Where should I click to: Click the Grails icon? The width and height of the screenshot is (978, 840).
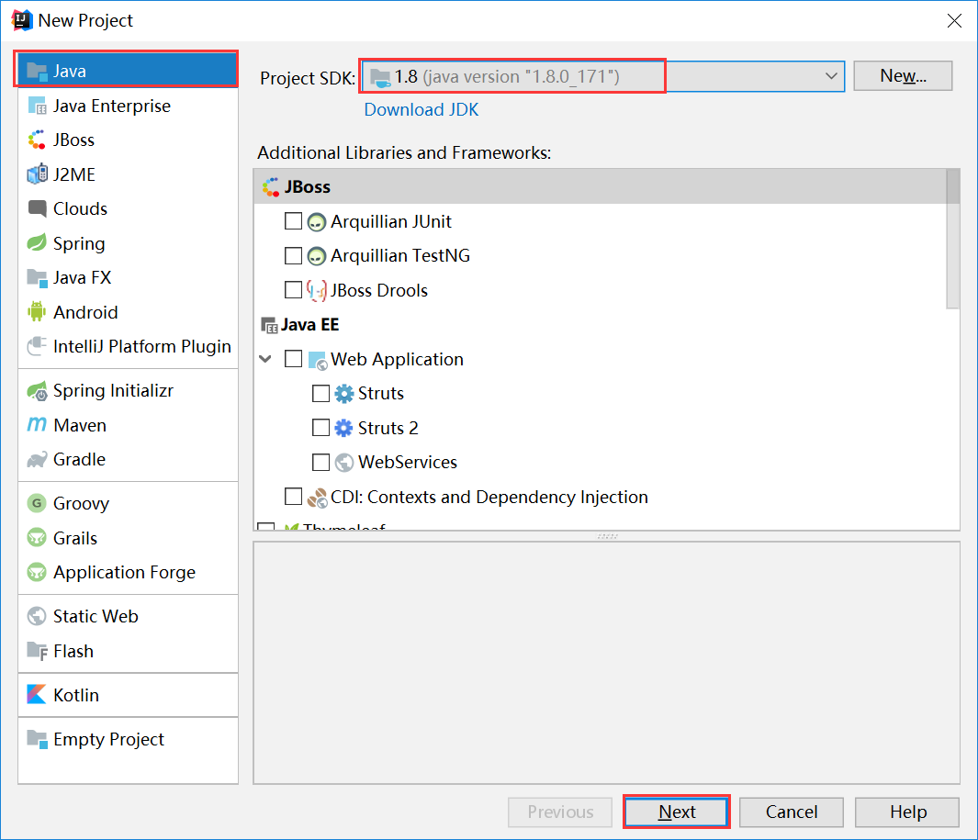[x=37, y=538]
